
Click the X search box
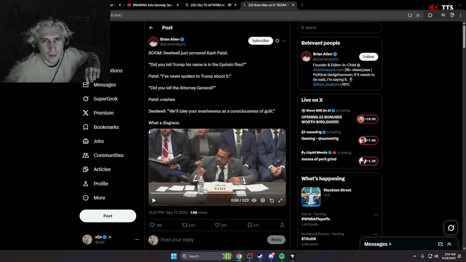tap(340, 28)
